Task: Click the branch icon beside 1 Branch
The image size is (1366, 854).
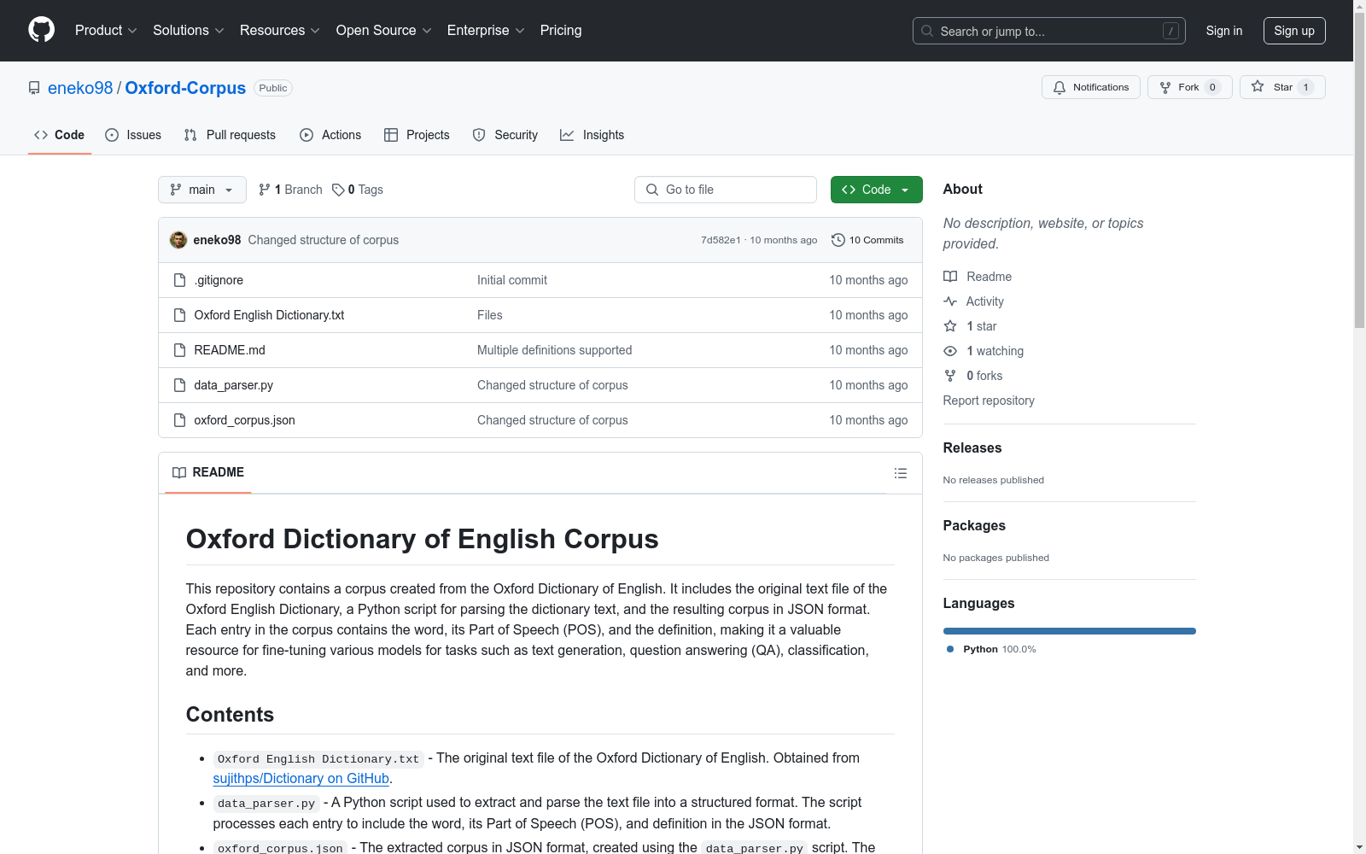Action: [x=265, y=190]
